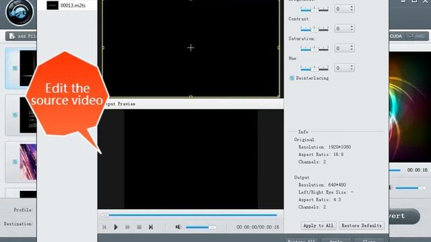
Task: Click the crop frame bottom-middle handle
Action: (x=191, y=97)
